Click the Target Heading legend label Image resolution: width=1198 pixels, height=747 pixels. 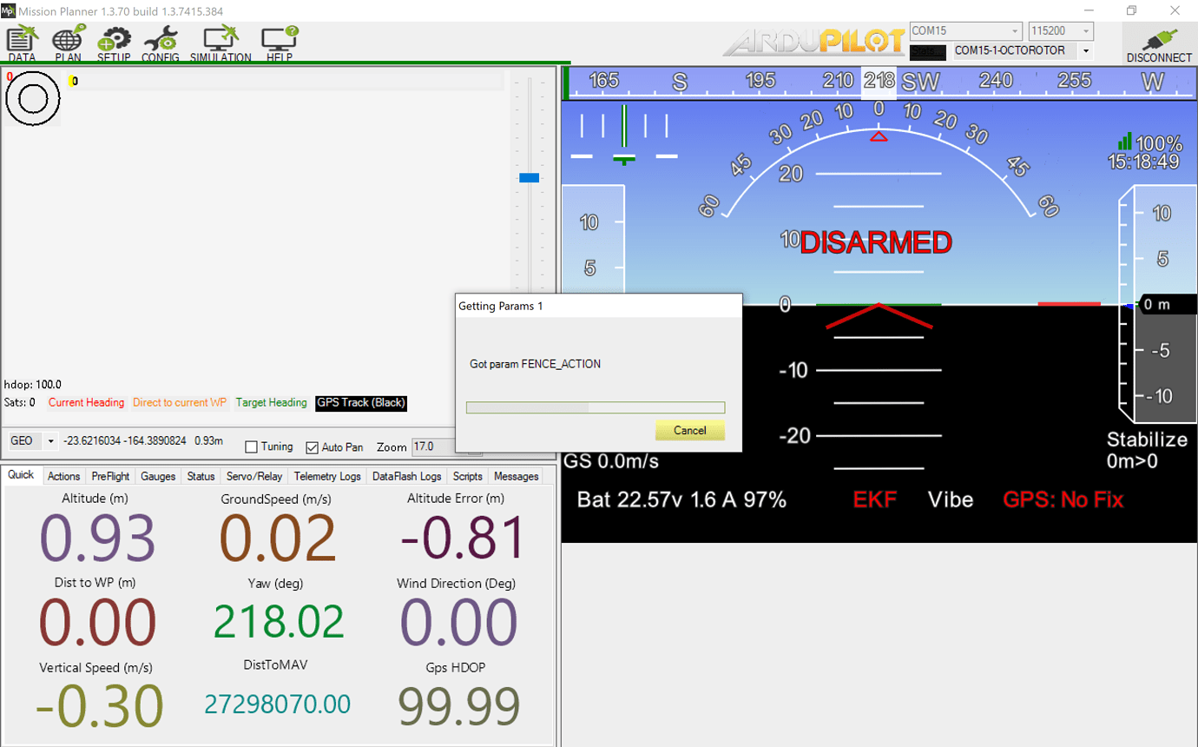[x=272, y=403]
